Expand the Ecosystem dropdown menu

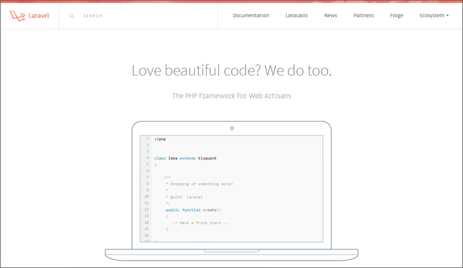coord(434,16)
